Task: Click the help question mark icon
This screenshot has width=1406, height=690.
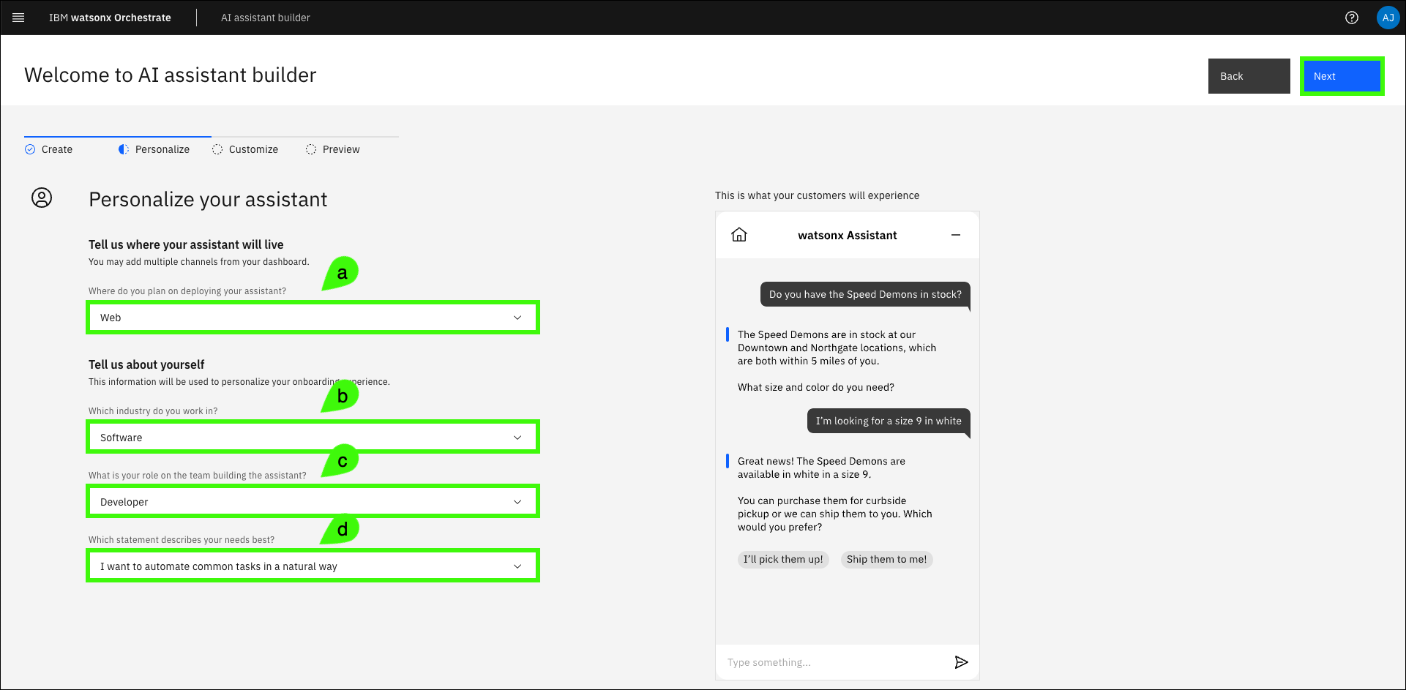Action: [x=1351, y=18]
